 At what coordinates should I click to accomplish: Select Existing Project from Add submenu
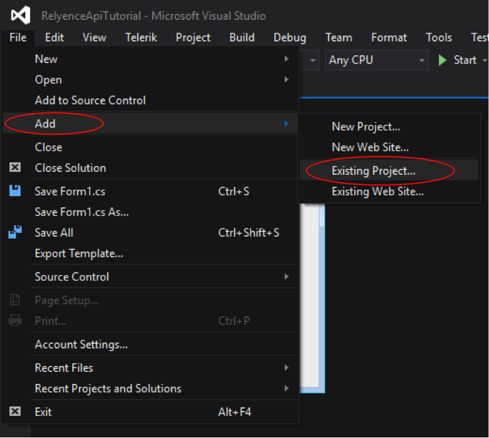click(x=373, y=171)
